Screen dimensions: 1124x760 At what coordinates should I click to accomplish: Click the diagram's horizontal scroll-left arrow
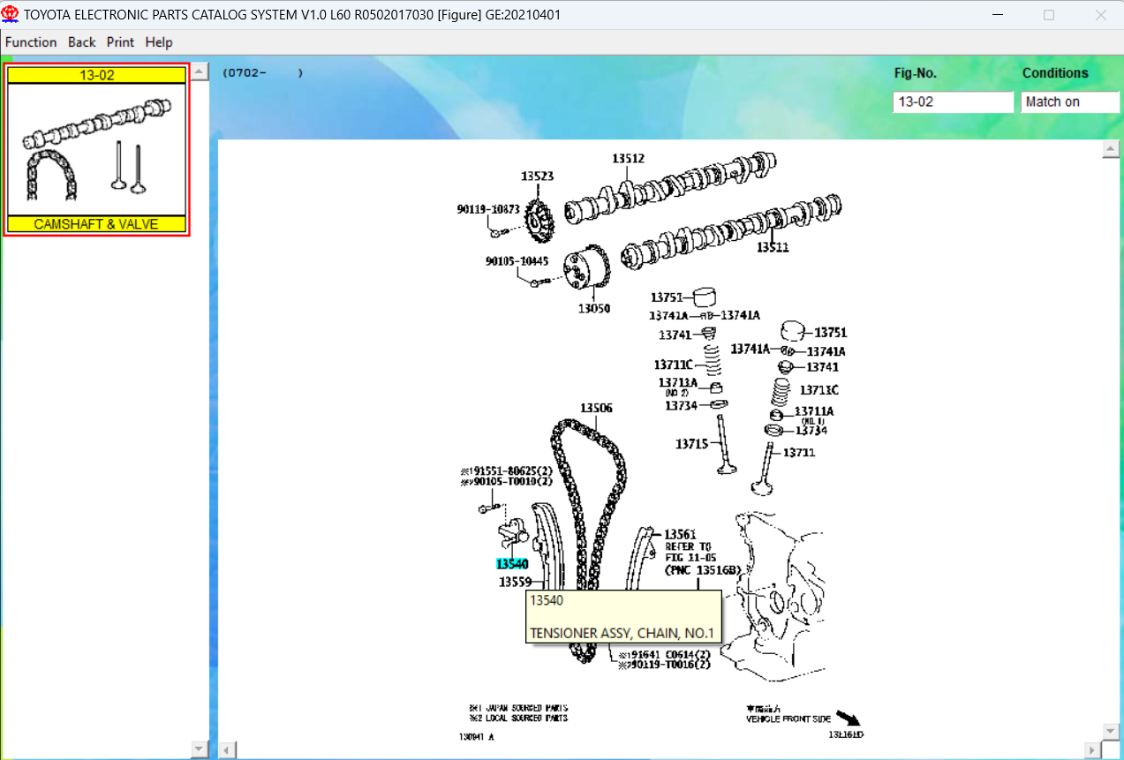(227, 750)
